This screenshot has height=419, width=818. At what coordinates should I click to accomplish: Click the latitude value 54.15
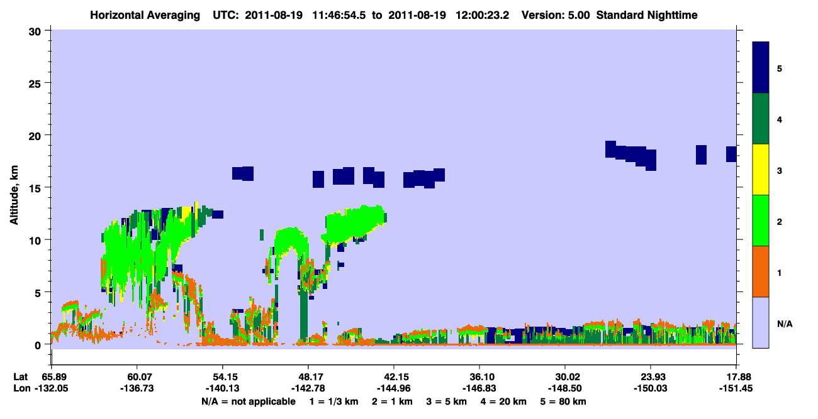(222, 377)
